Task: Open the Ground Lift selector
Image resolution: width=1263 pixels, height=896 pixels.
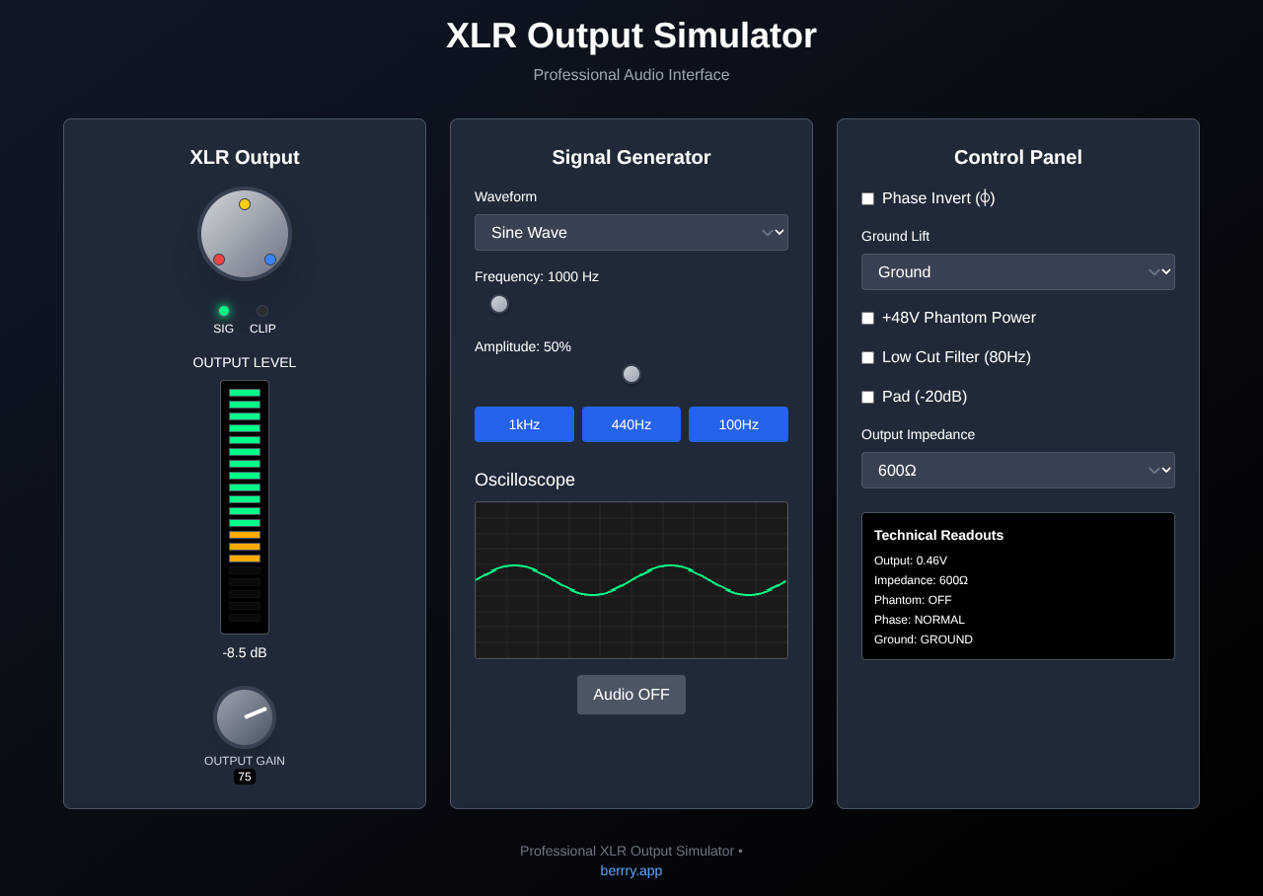Action: [x=1017, y=271]
